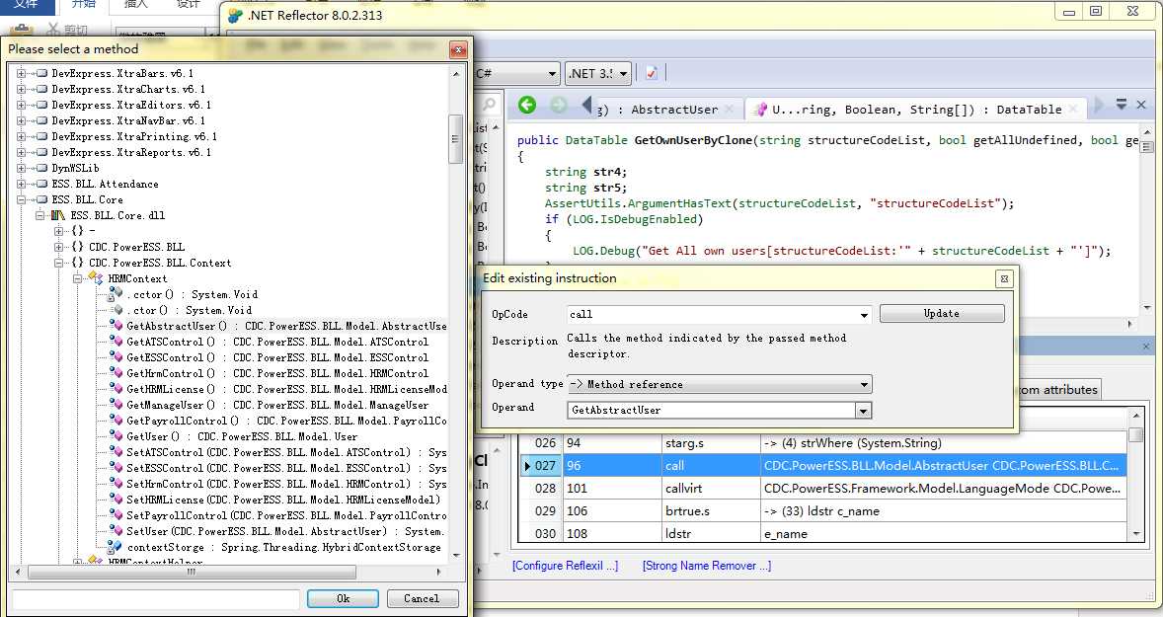
Task: Select the AbstractUser tab
Action: tap(666, 110)
